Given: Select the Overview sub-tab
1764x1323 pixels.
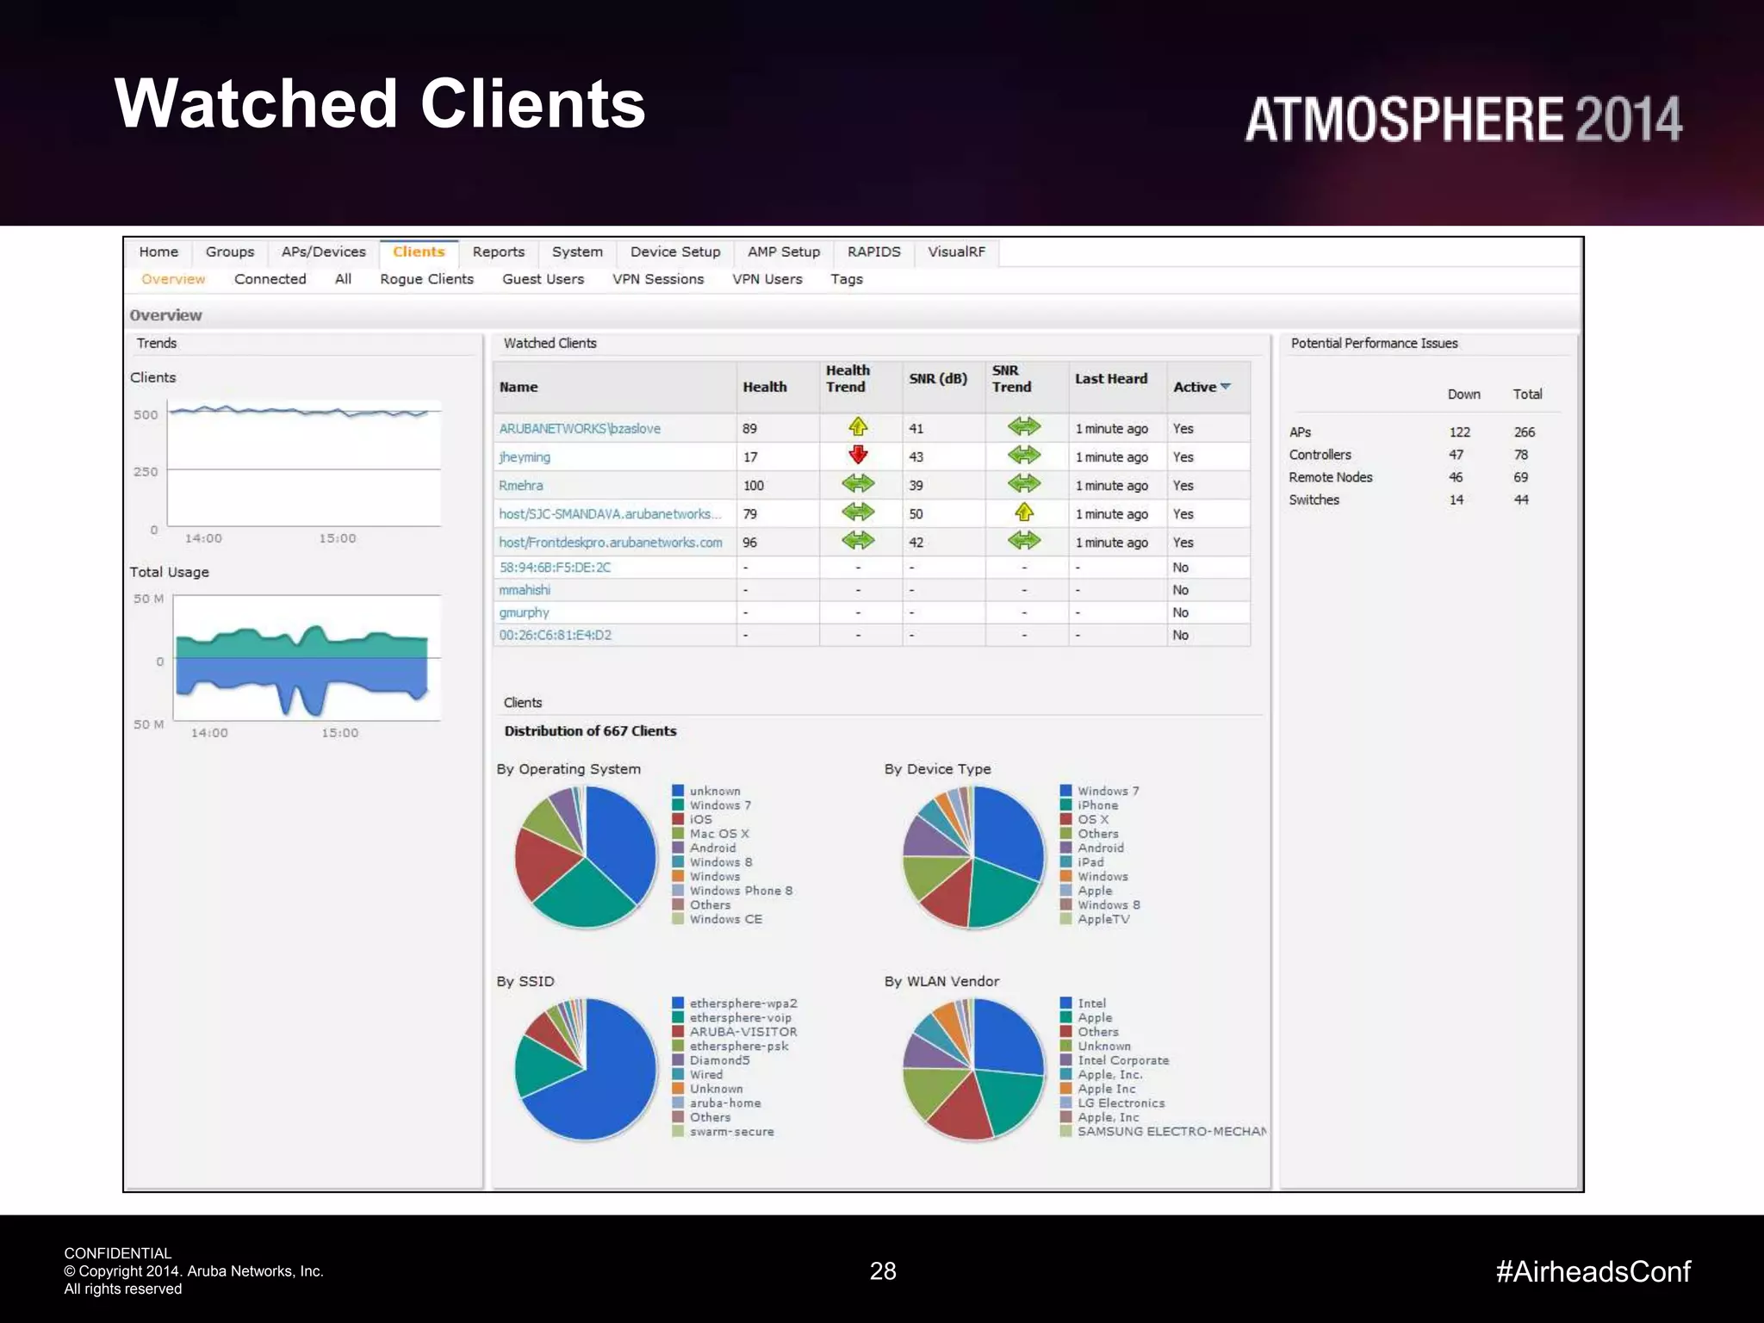Looking at the screenshot, I should (173, 279).
